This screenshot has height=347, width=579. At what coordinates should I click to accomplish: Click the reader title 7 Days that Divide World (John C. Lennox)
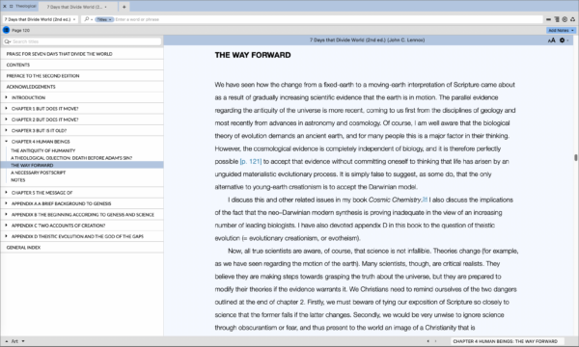pos(367,40)
